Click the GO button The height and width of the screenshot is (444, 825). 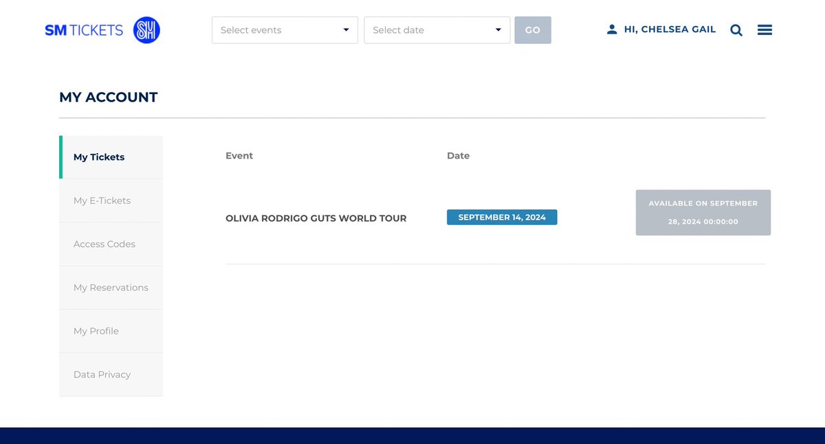point(533,30)
